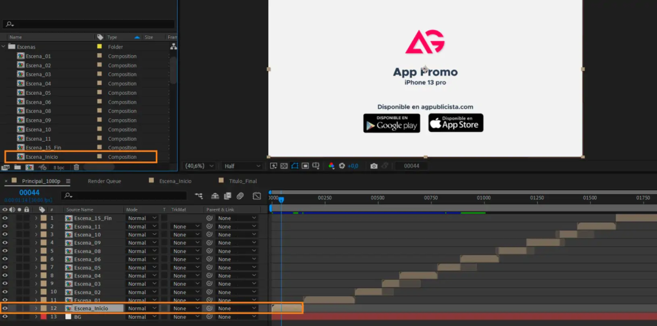
Task: Take a snapshot with camera icon
Action: coord(374,166)
